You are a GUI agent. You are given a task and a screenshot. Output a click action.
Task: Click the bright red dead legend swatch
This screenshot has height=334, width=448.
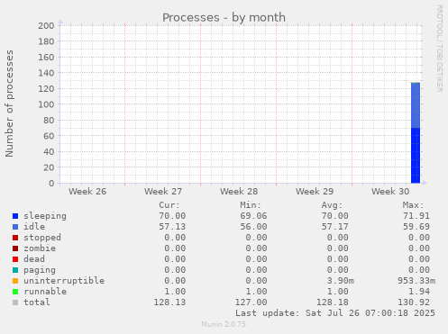point(15,259)
